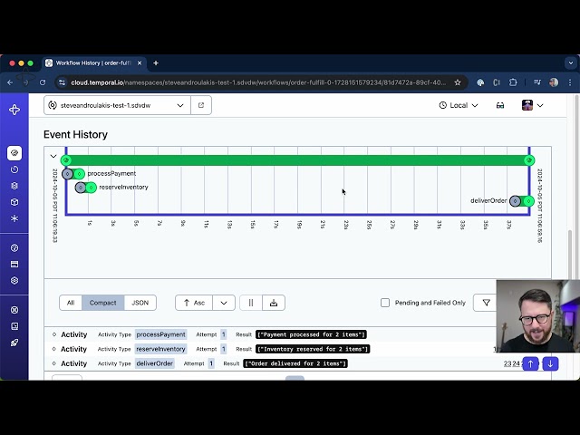Image resolution: width=580 pixels, height=435 pixels.
Task: Click the processPayment activity type badge
Action: (x=161, y=334)
